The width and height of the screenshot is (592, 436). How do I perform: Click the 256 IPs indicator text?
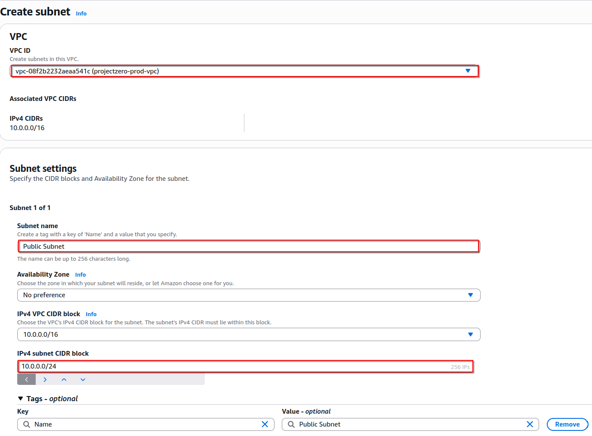pyautogui.click(x=460, y=367)
